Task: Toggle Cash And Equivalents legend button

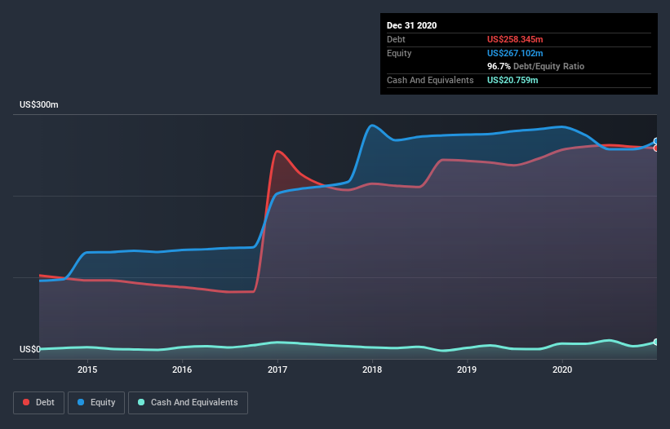Action: 188,403
